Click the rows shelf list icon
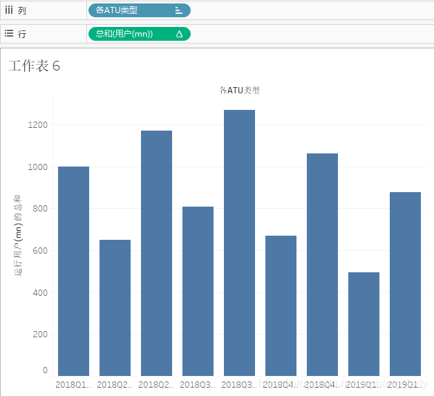Viewport: 434px width, 396px height. coord(9,33)
